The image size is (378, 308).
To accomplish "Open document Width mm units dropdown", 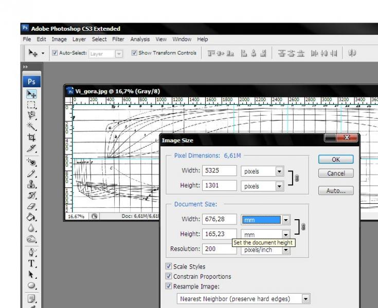I will pyautogui.click(x=285, y=220).
